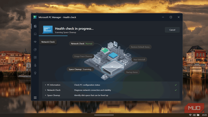This screenshot has width=208, height=117.
Task: Open the pie chart storage sidebar icon
Action: (x=35, y=50)
